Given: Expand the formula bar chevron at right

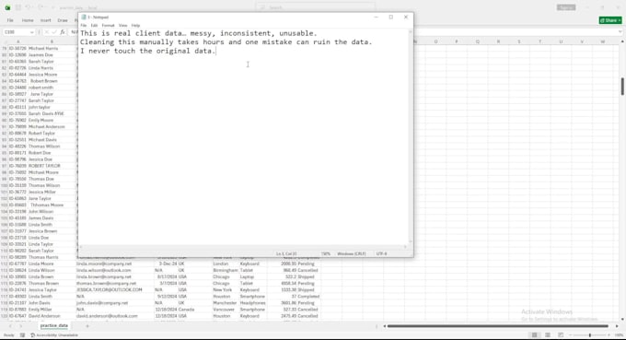Looking at the screenshot, I should click(620, 32).
